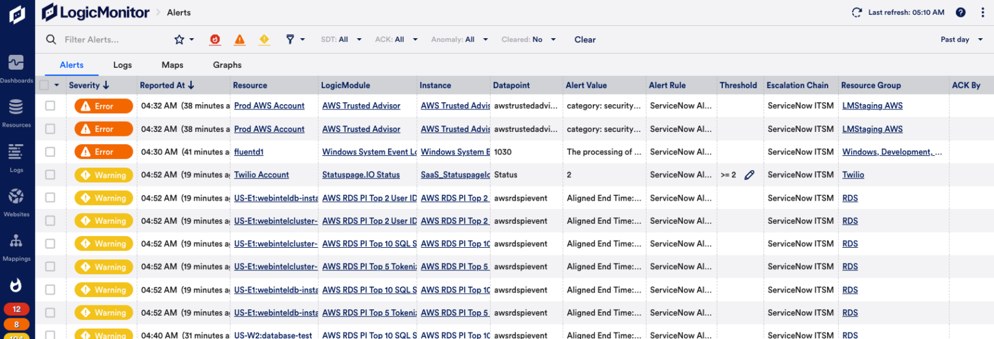Select checkbox for fluentd1 alert row
This screenshot has height=339, width=994.
[50, 152]
